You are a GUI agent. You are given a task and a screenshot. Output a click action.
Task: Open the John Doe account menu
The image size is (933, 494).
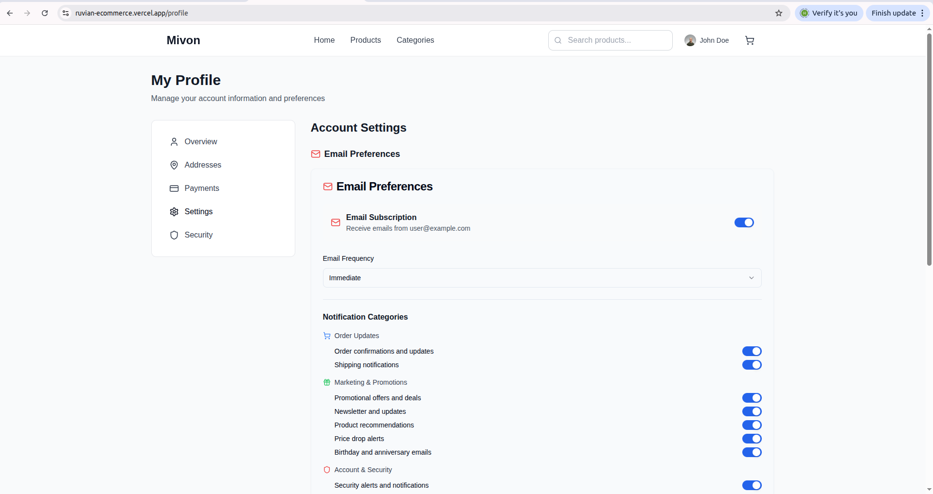pyautogui.click(x=707, y=40)
